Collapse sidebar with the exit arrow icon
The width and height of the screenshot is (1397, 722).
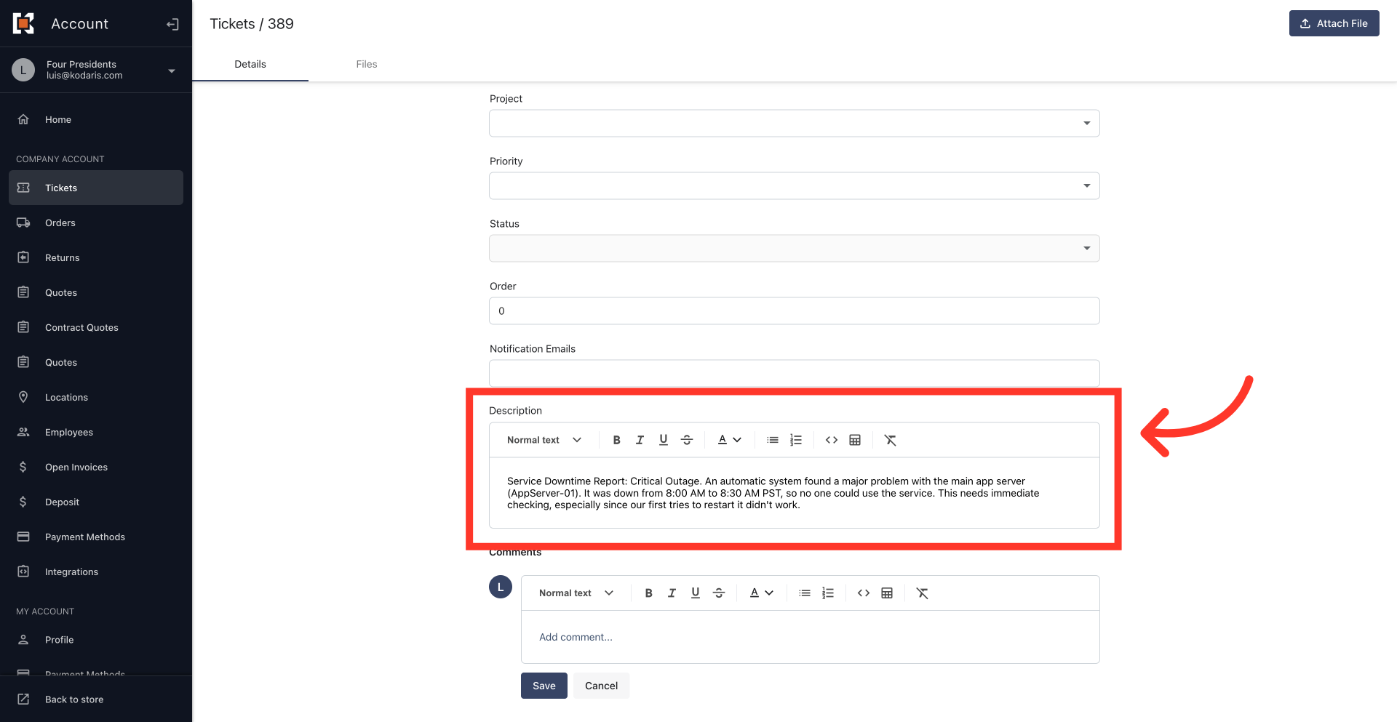click(172, 24)
